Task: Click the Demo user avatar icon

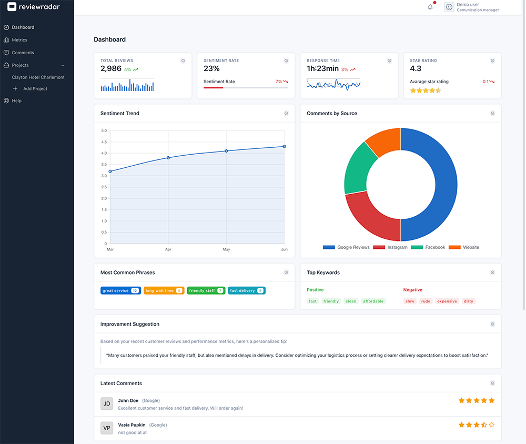Action: click(x=449, y=7)
